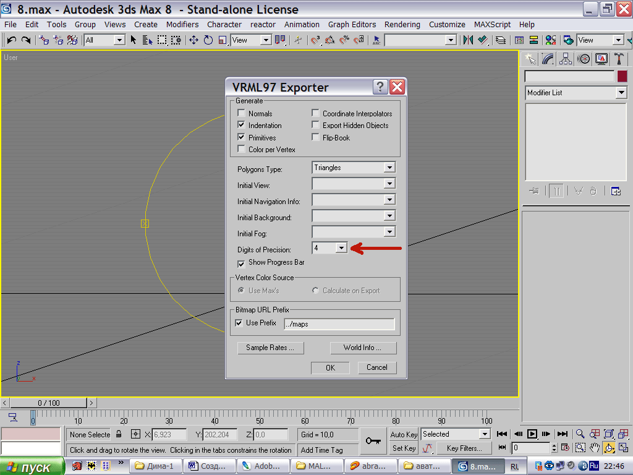The image size is (633, 475).
Task: Enable Color per Vertex checkbox
Action: click(242, 149)
